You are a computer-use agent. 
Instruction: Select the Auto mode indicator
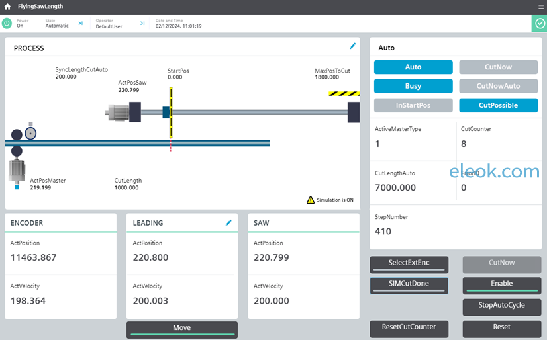click(x=413, y=67)
